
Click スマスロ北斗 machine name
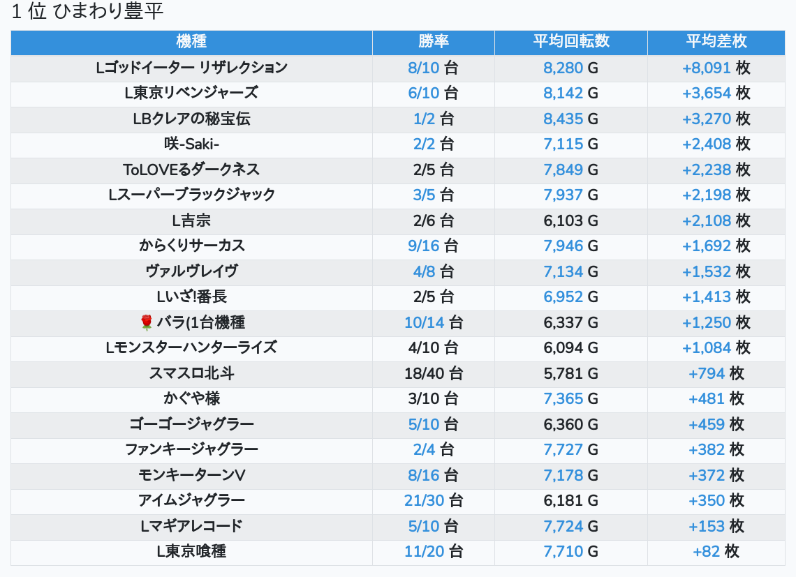point(191,373)
